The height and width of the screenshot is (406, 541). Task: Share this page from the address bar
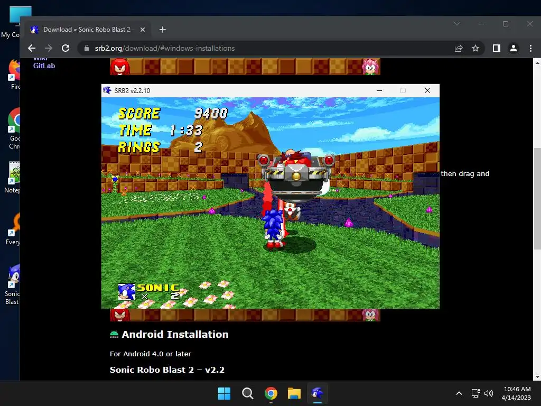point(459,48)
